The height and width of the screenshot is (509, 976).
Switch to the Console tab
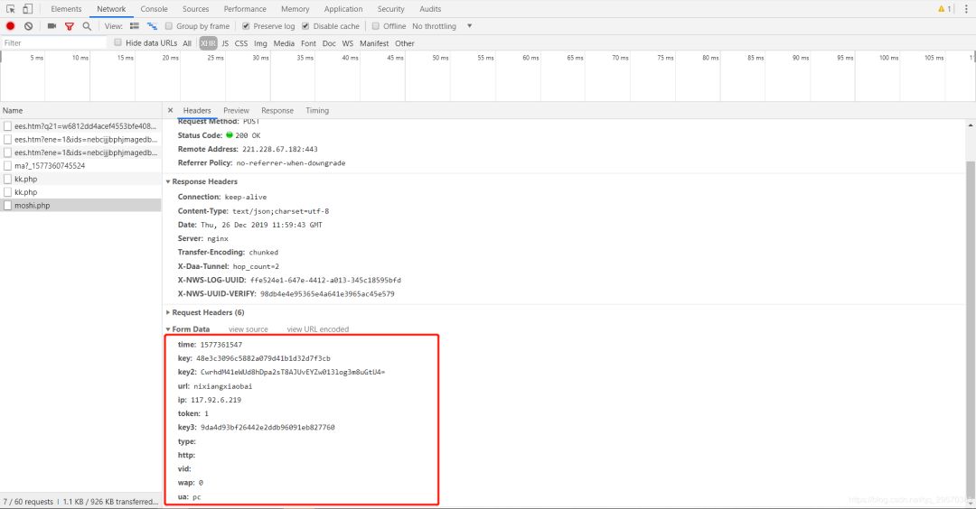[154, 9]
